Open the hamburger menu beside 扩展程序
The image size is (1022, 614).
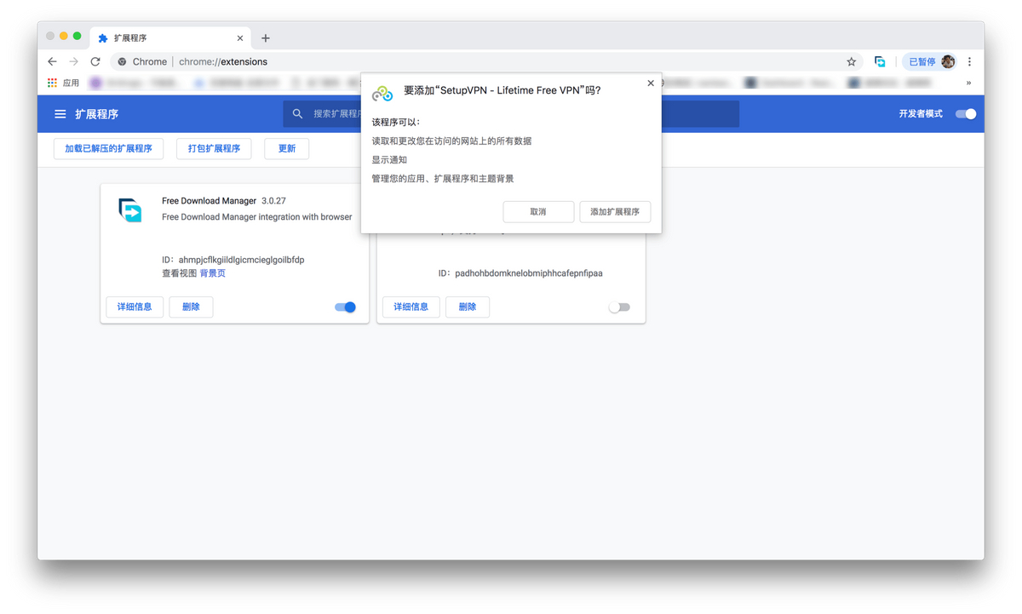pos(60,114)
